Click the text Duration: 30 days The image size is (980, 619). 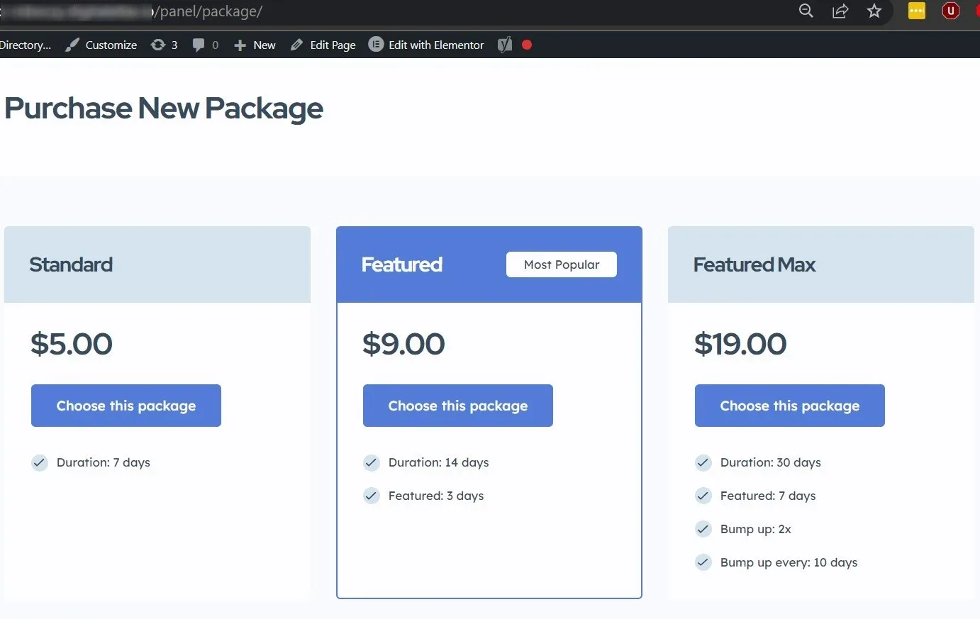(x=771, y=462)
